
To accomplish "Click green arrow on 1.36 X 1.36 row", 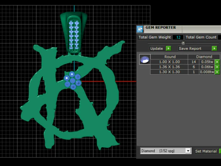I will (217, 67).
